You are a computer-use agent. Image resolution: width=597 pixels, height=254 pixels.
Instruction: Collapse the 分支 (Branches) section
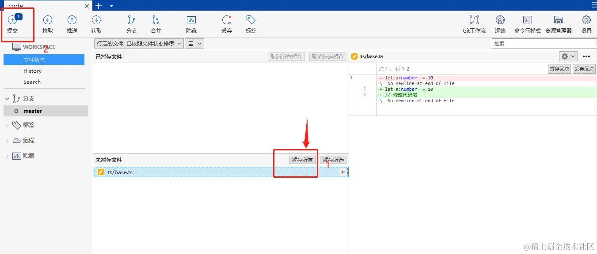[7, 99]
